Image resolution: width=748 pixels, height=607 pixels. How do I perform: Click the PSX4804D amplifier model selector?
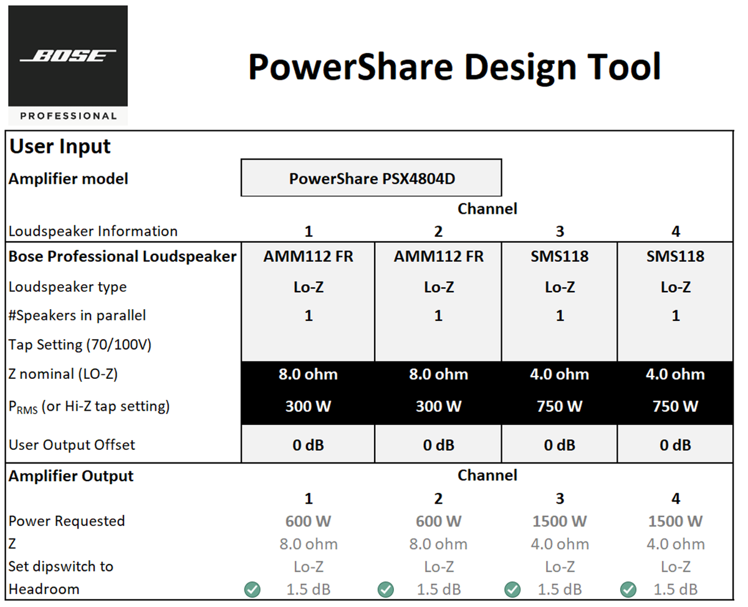(371, 178)
